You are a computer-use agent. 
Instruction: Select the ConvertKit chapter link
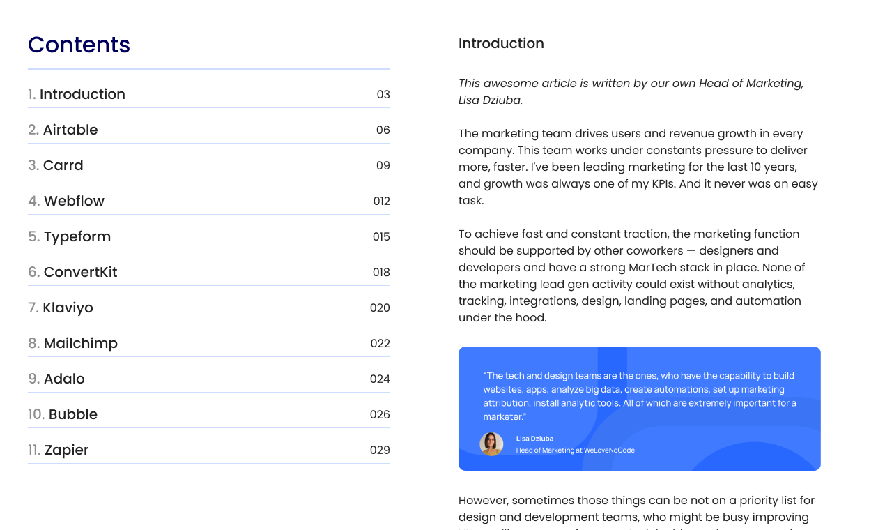[209, 272]
